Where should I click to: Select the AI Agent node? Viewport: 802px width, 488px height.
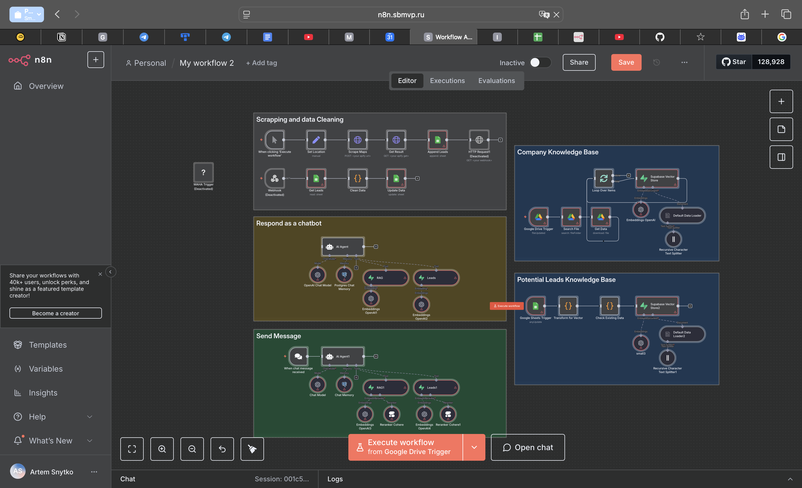pos(343,247)
